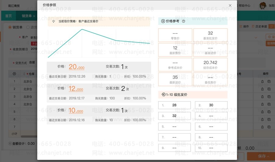Close the 价格参照 dialog

[x=230, y=6]
